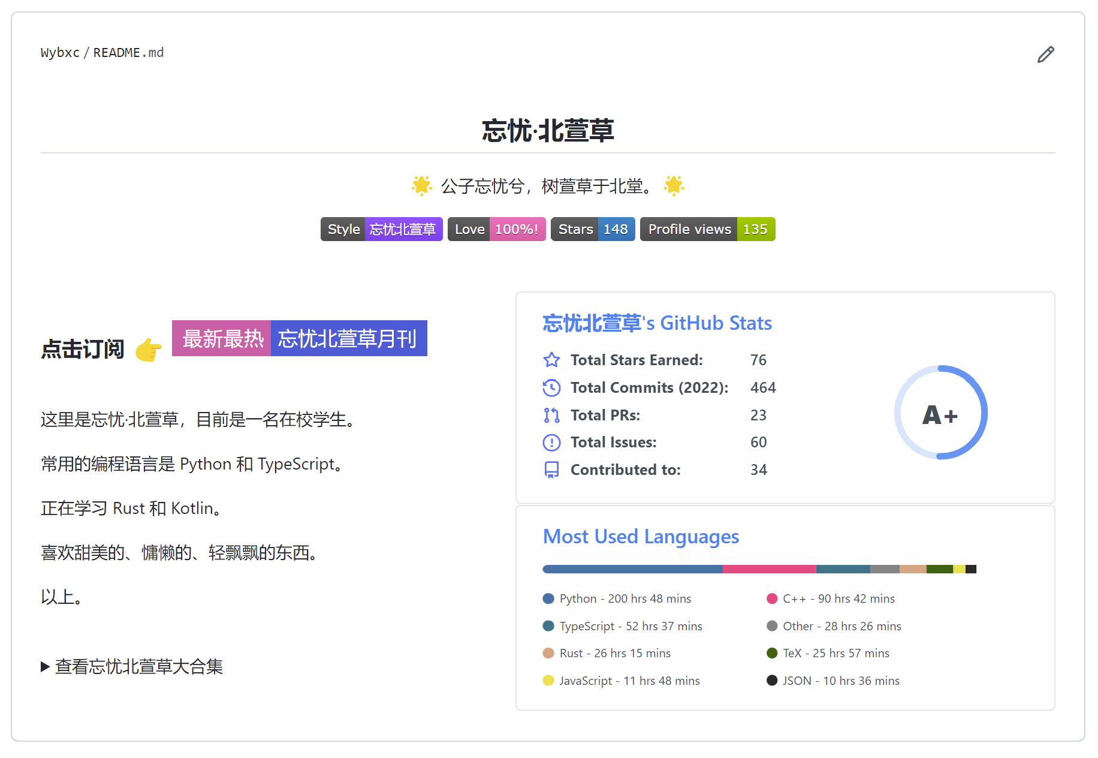The height and width of the screenshot is (758, 1098).
Task: Click the pull request icon beside Total PRs
Action: click(x=551, y=415)
